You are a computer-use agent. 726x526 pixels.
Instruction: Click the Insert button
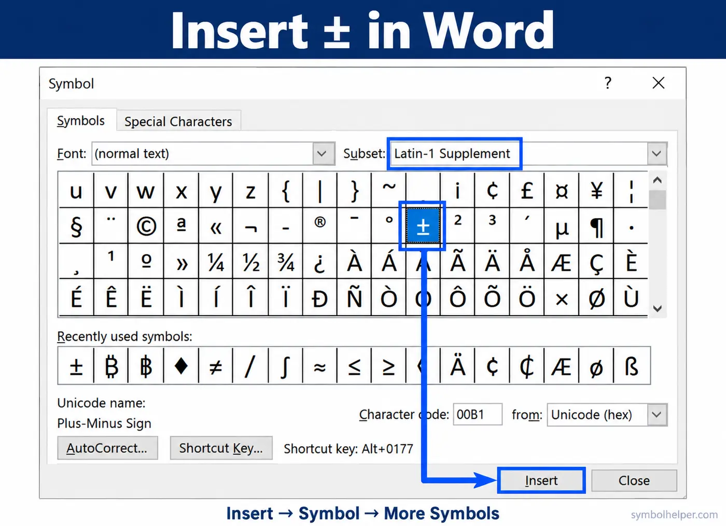coord(541,480)
